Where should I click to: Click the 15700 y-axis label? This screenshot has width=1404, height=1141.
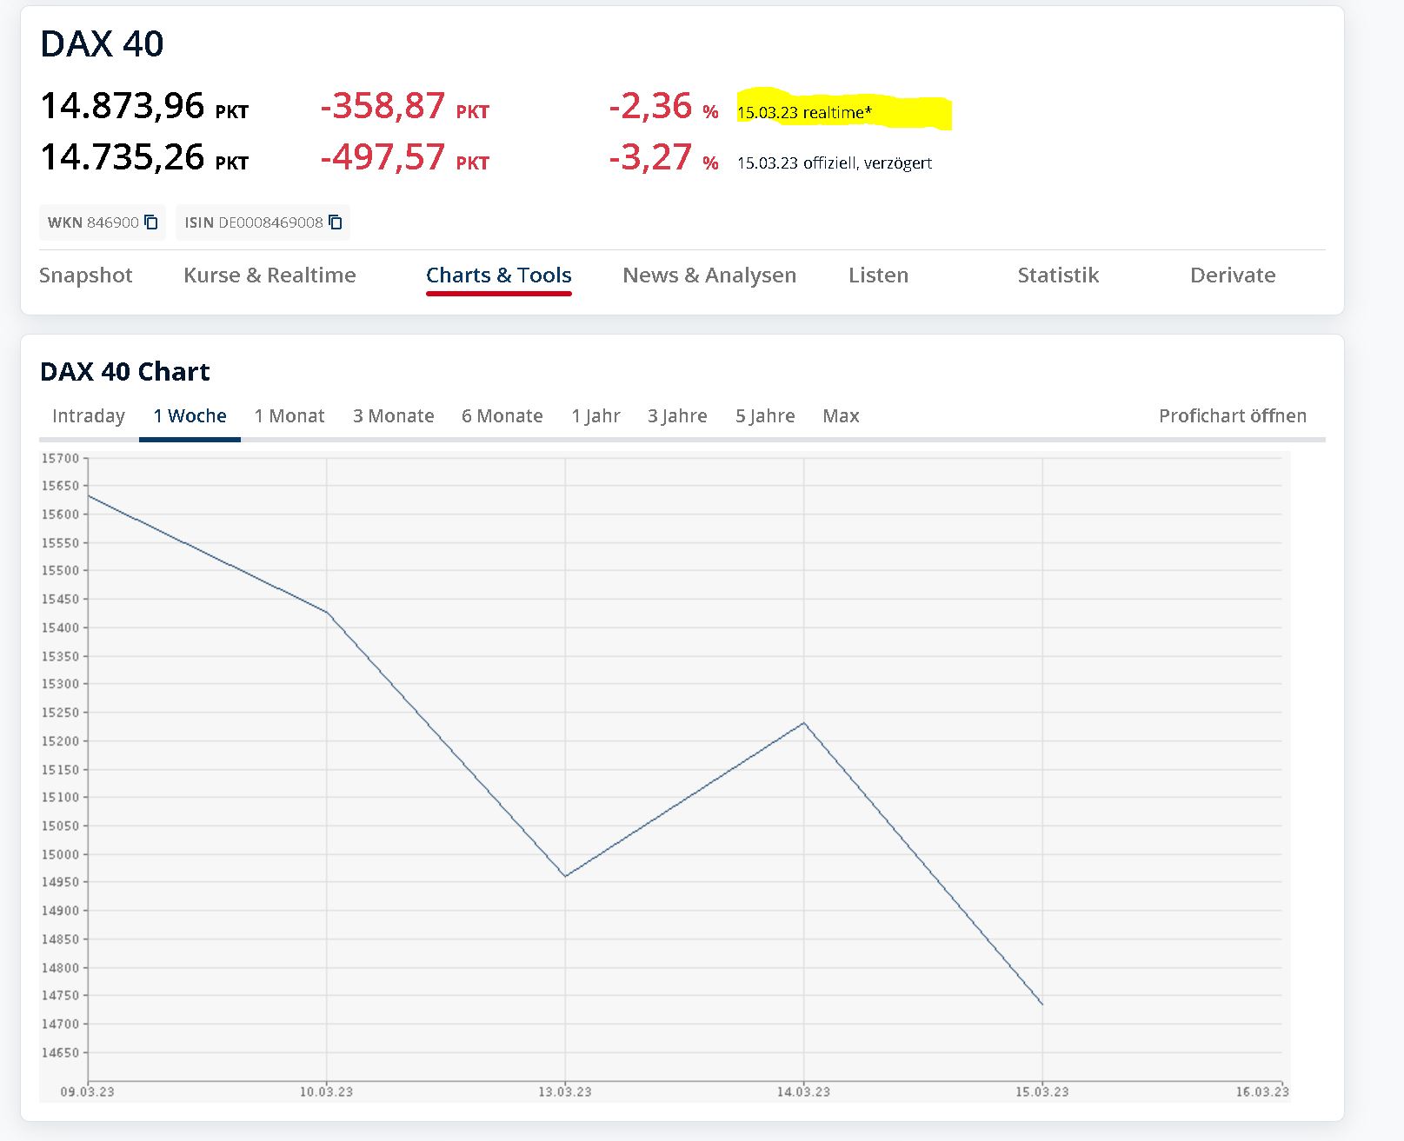click(60, 458)
